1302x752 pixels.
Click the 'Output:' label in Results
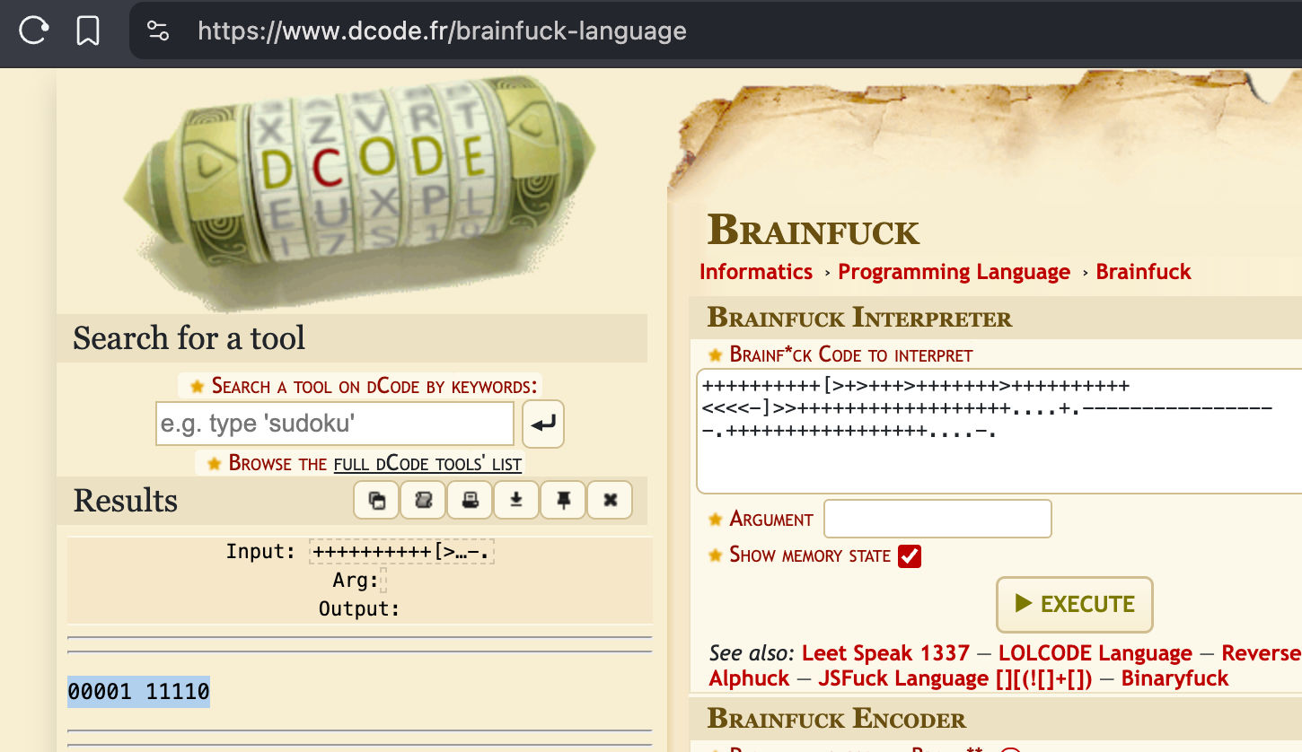click(359, 609)
